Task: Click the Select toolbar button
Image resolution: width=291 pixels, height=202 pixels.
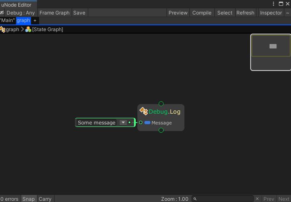Action: [225, 13]
